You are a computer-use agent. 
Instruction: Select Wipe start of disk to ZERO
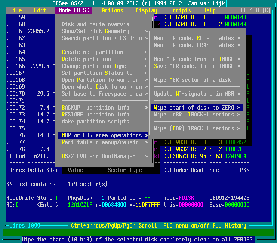point(197,108)
